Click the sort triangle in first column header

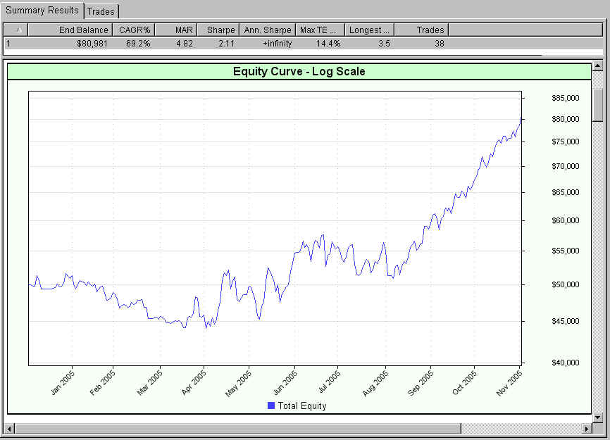point(18,30)
